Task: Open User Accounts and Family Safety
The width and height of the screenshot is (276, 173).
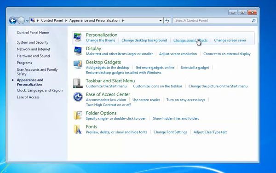Action: click(x=37, y=72)
